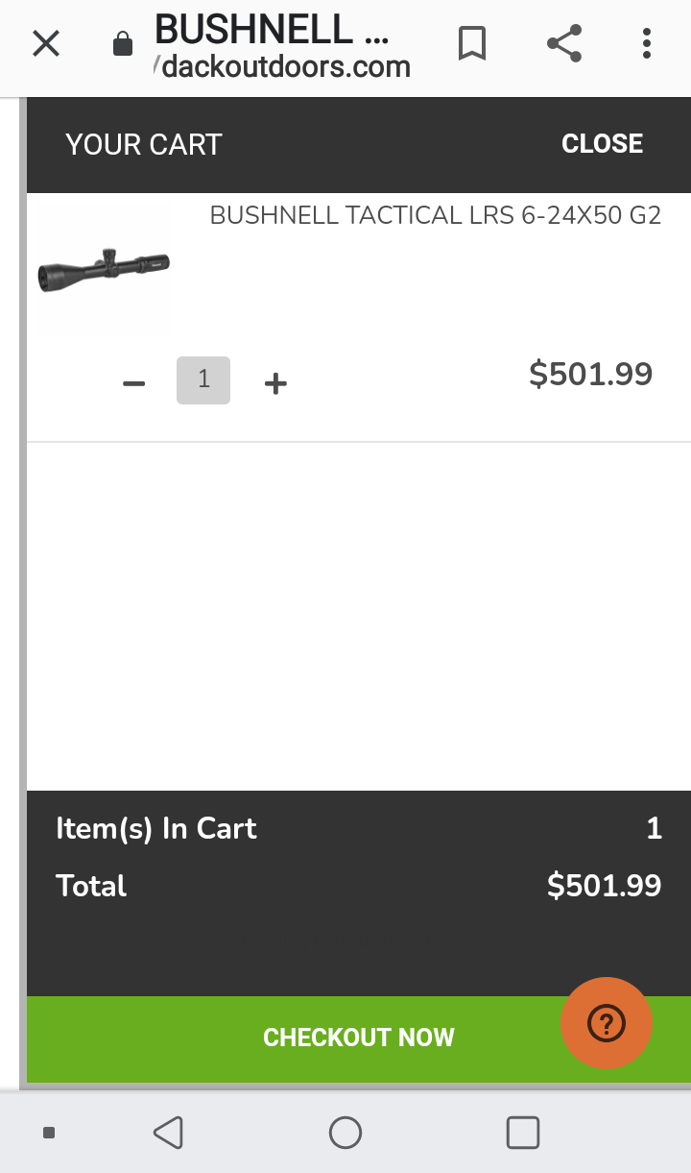Open BUSHNELL TACTICAL LRS 6-24X50 G2 product link
691x1173 pixels.
[436, 215]
